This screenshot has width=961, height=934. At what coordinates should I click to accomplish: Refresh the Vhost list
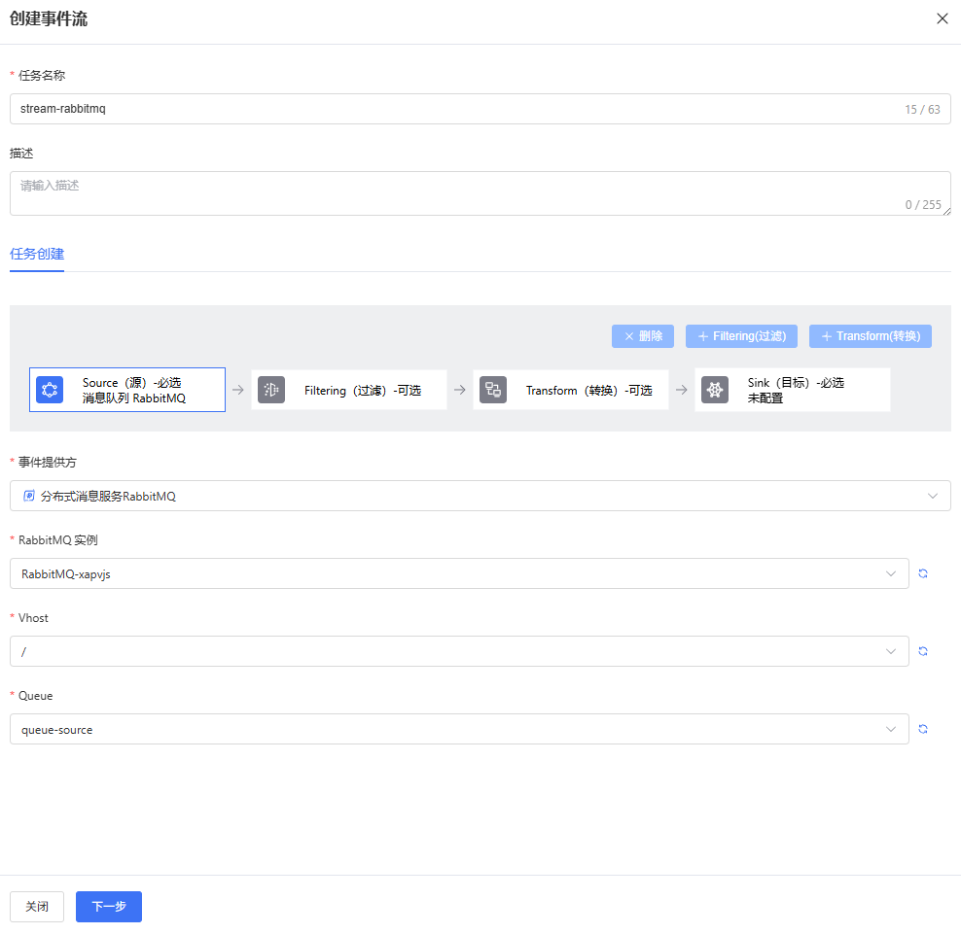point(923,651)
